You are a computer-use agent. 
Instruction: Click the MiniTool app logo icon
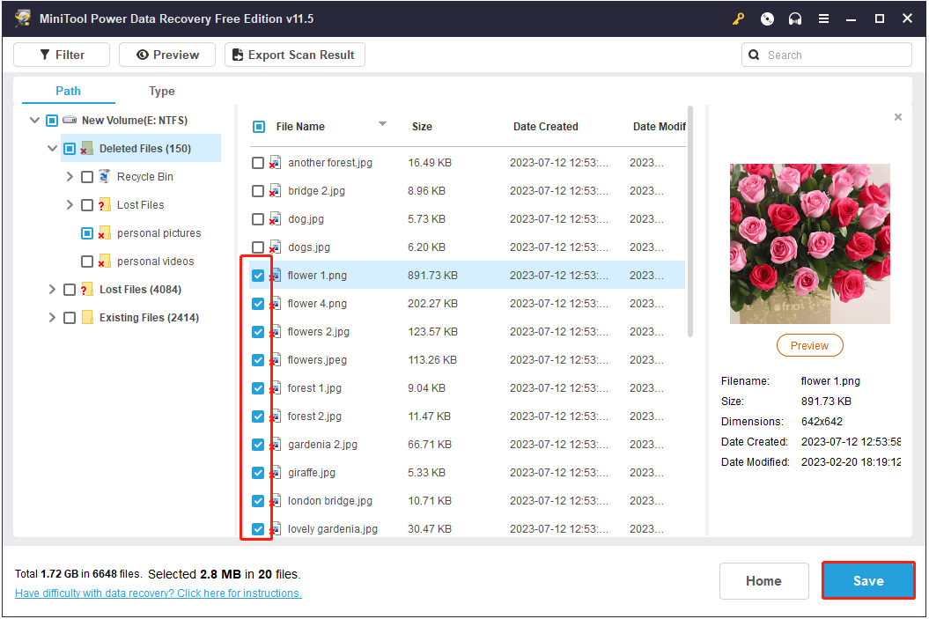tap(23, 18)
